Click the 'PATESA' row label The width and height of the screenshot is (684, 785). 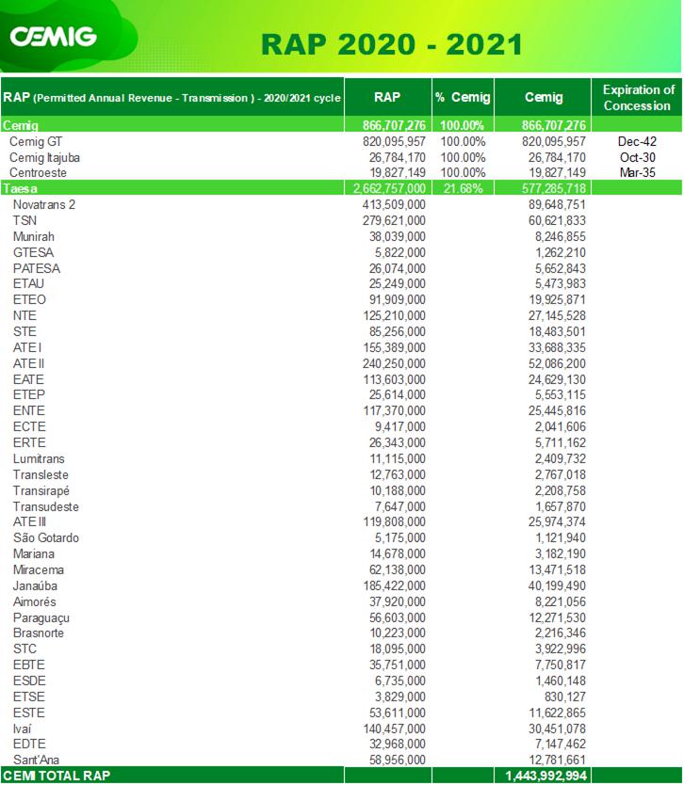click(37, 269)
